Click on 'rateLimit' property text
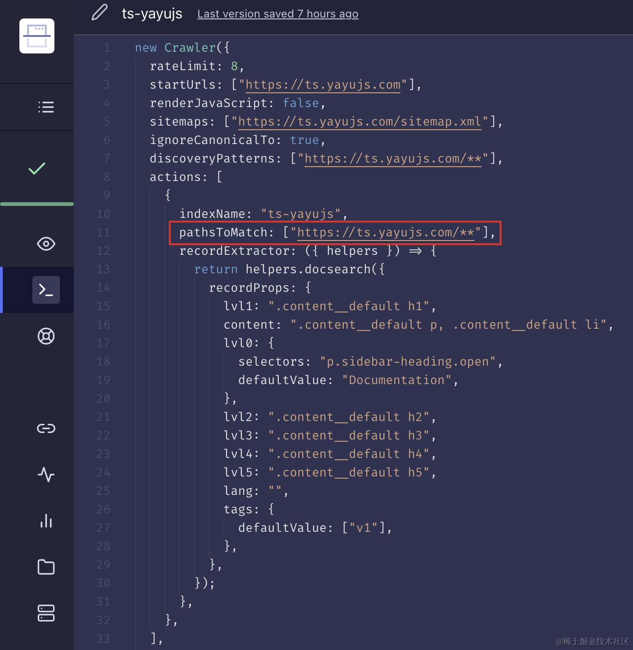 tap(183, 66)
